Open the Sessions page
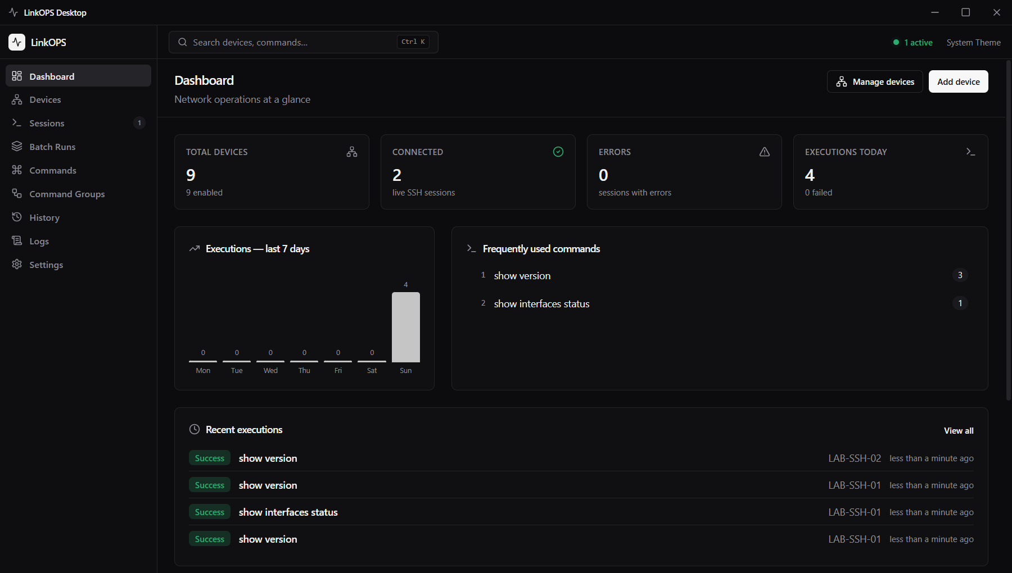1012x573 pixels. coord(78,122)
